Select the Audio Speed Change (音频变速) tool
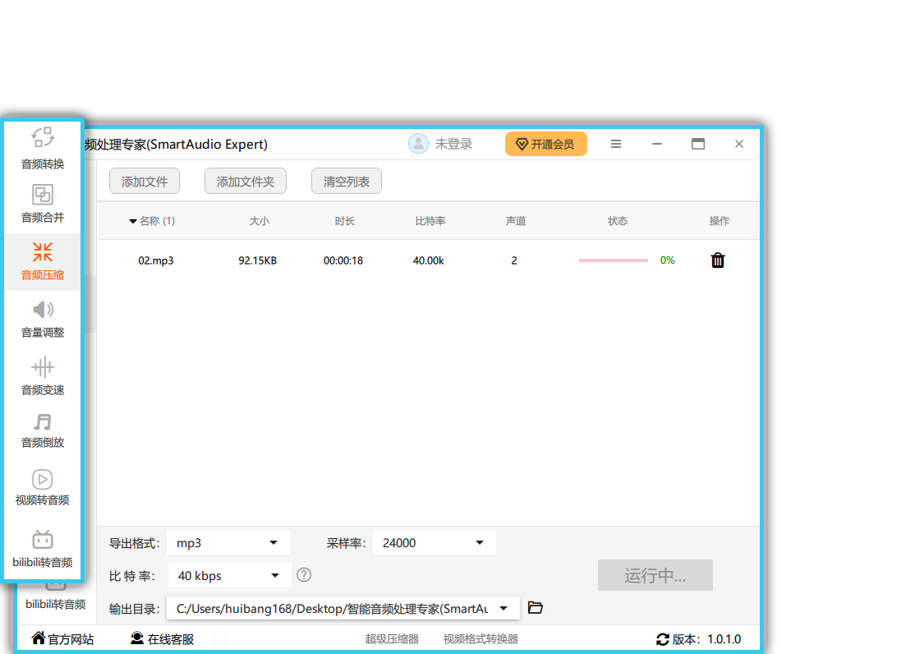Screen dimensions: 915x654 click(43, 375)
